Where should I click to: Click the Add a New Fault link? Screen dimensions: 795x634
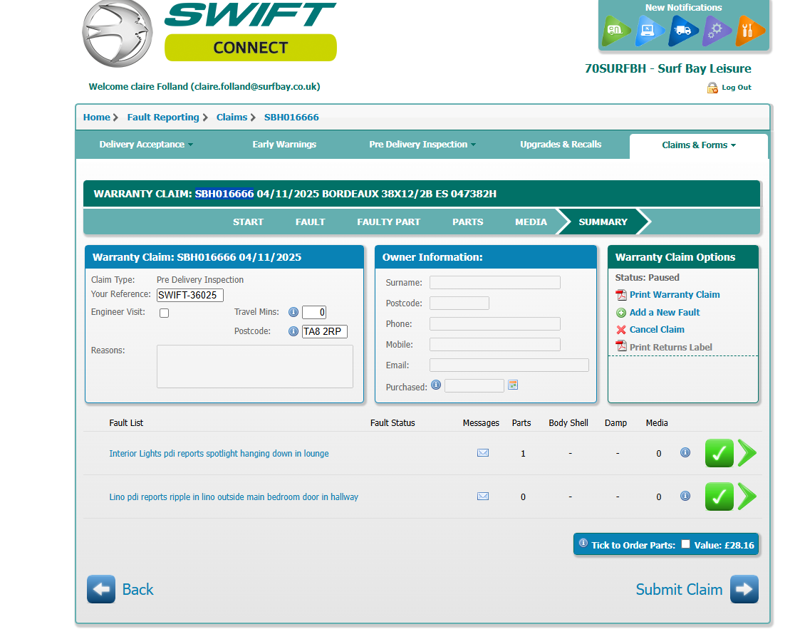coord(664,313)
